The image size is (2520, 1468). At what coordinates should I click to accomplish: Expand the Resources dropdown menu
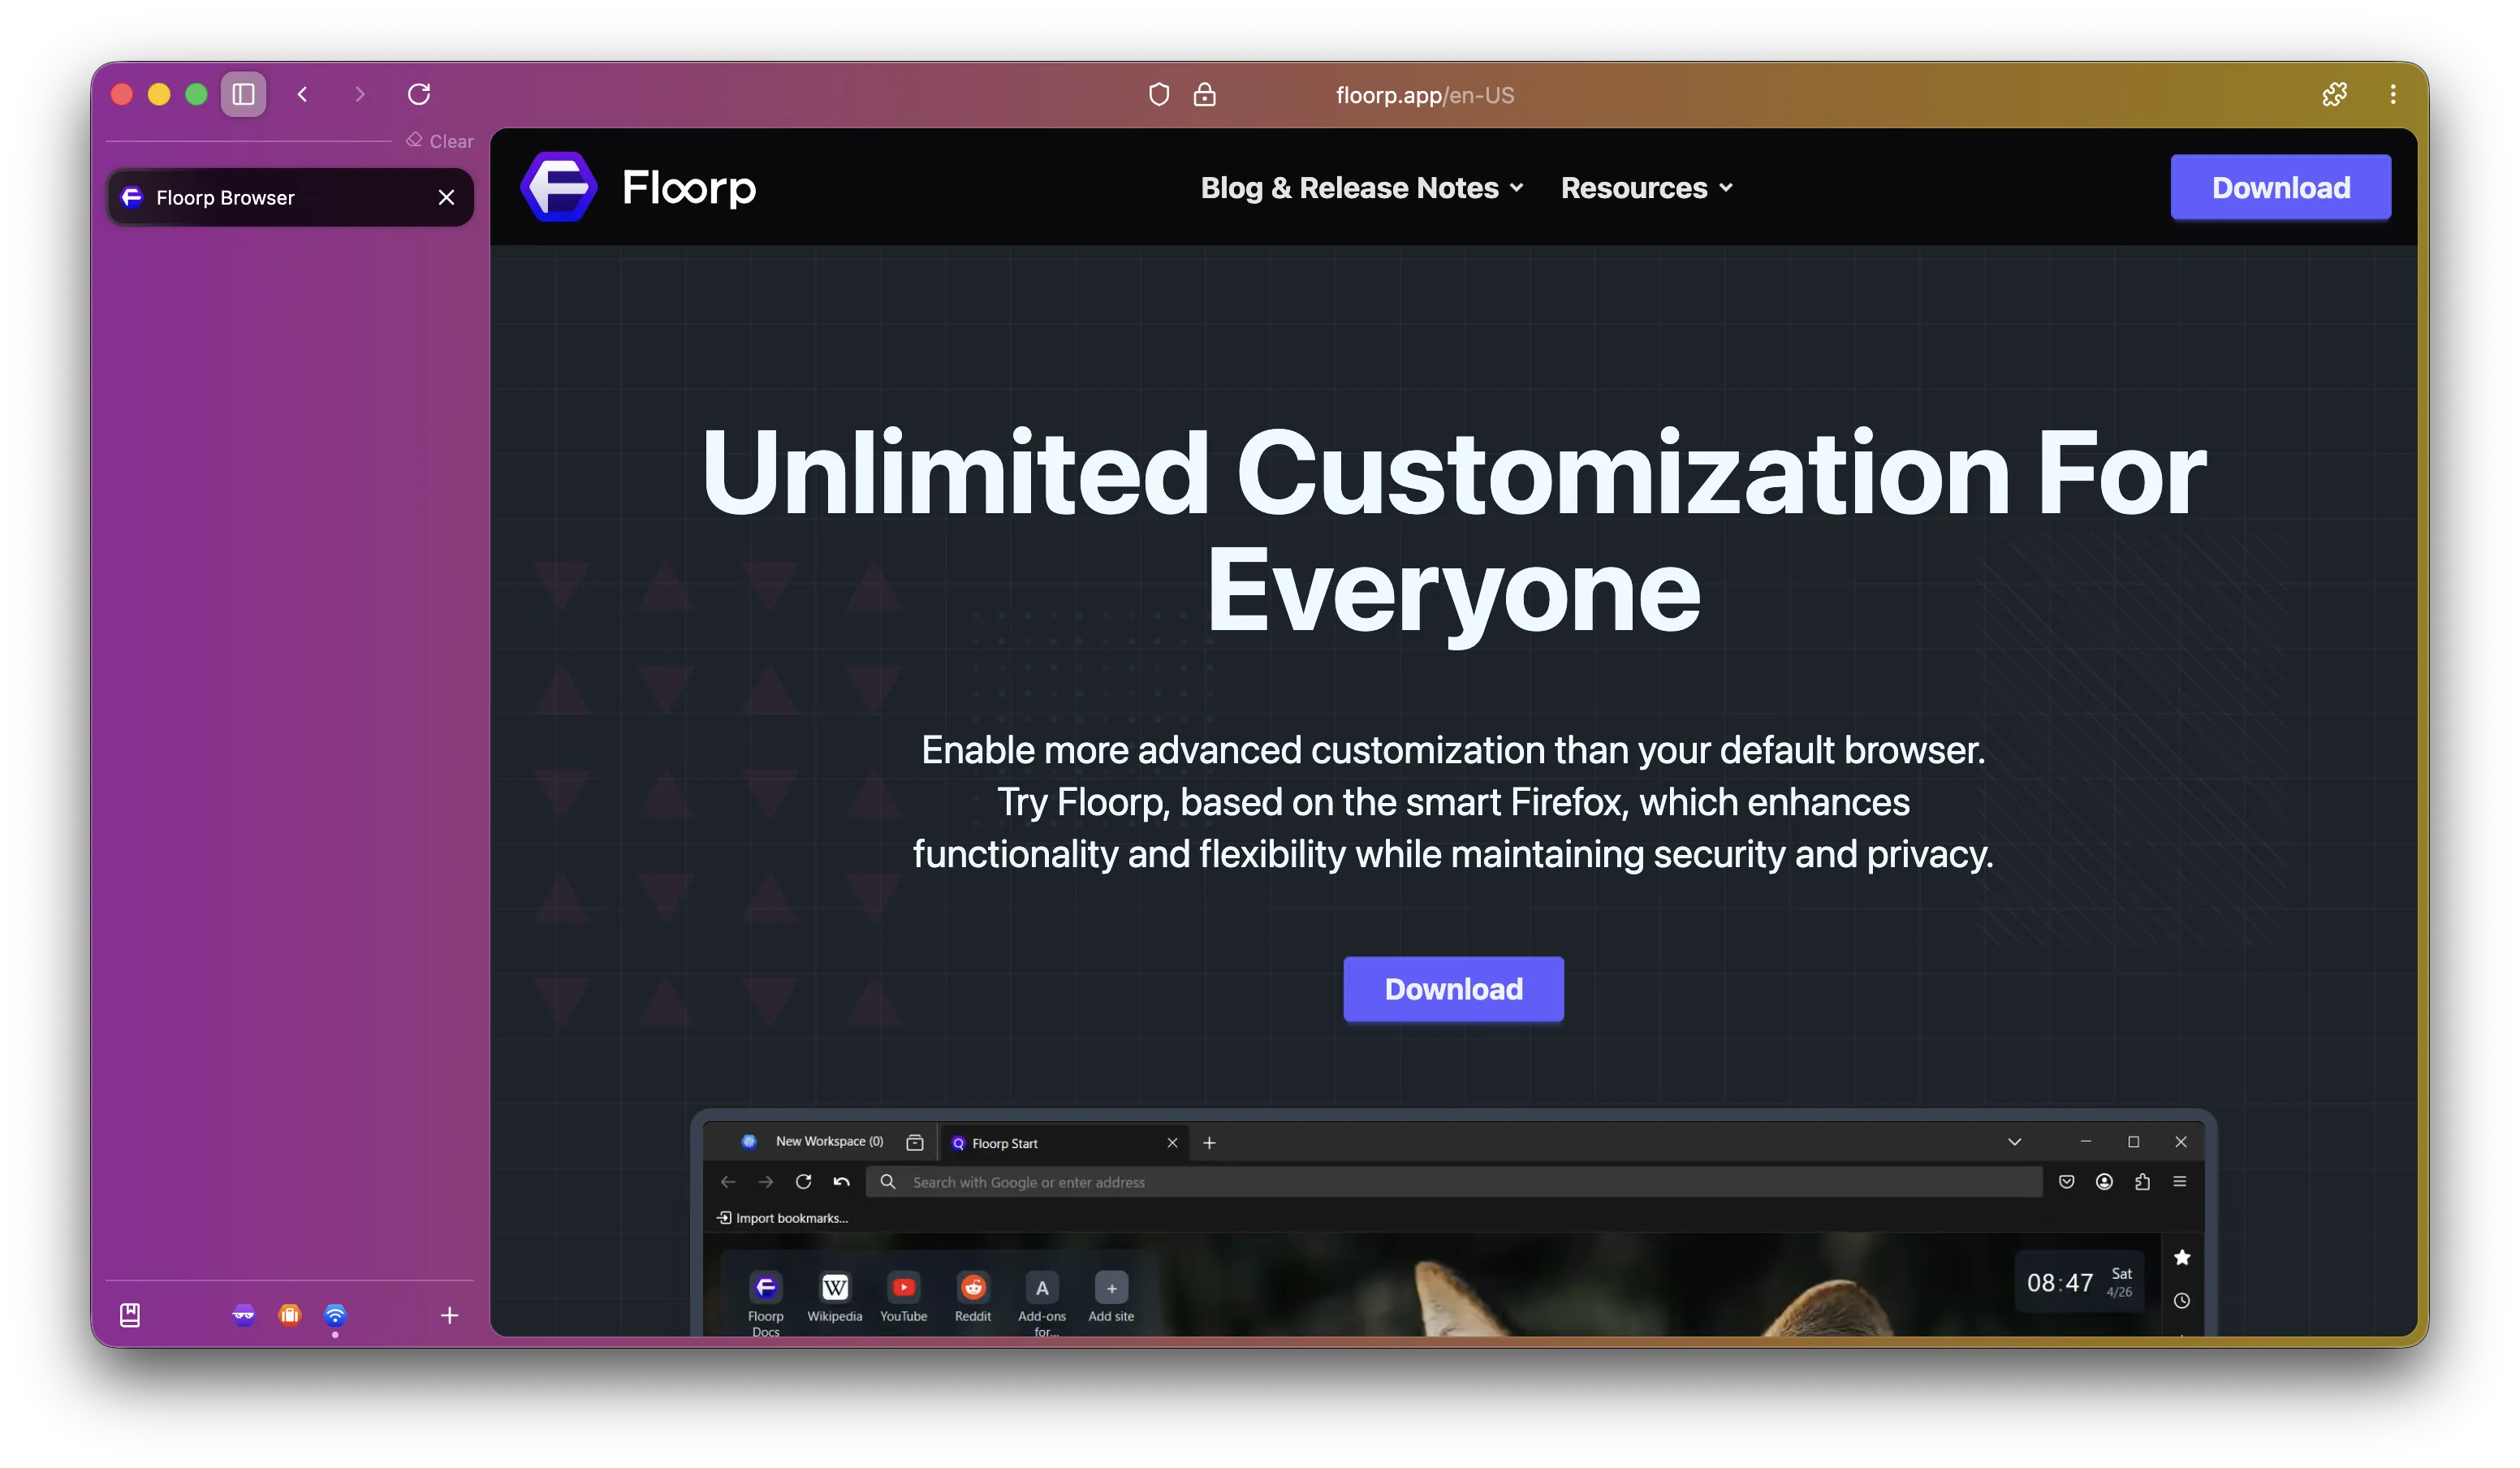[1646, 188]
